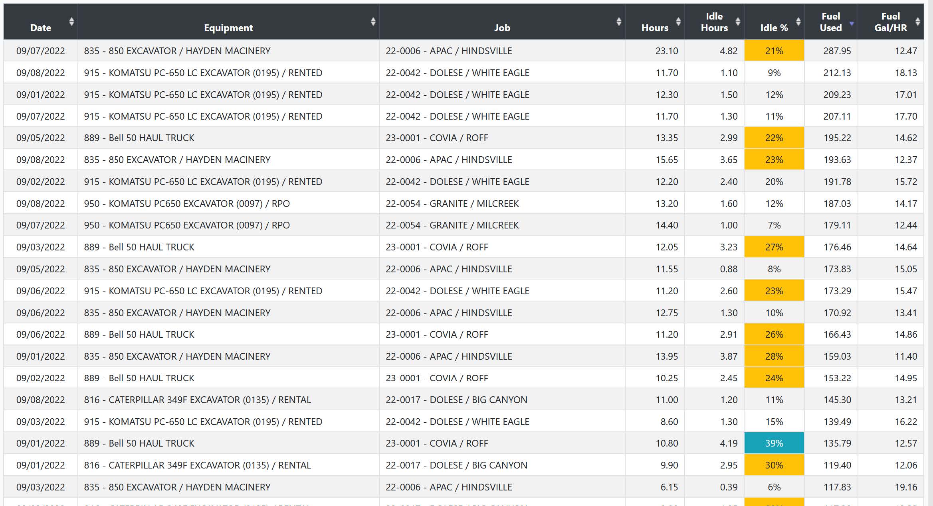
Task: Click the Fuel Gal/HR sort arrows
Action: [x=917, y=22]
